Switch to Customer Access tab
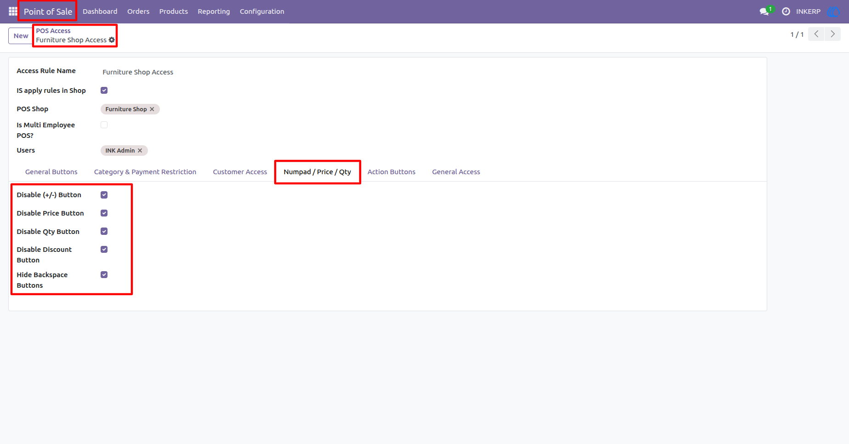The width and height of the screenshot is (849, 444). [x=240, y=172]
